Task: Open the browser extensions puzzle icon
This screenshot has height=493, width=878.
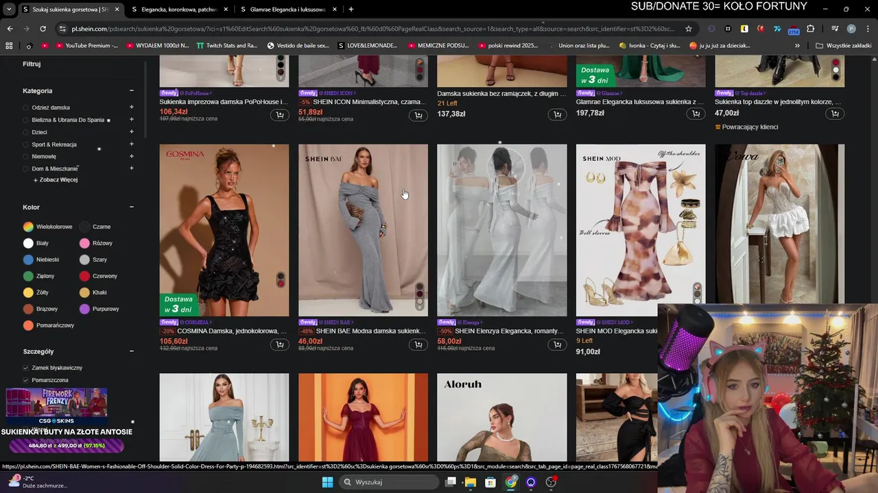Action: pos(810,29)
